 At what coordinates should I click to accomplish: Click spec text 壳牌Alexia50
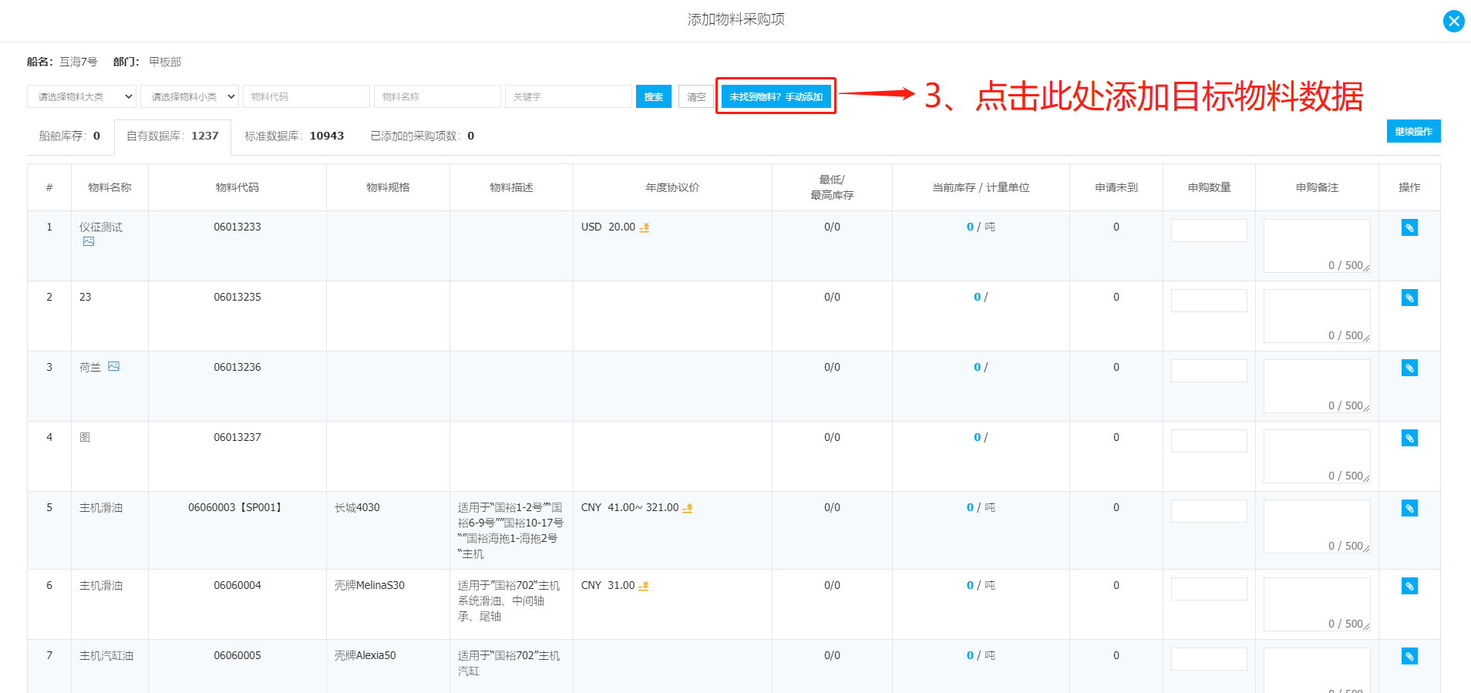click(365, 655)
